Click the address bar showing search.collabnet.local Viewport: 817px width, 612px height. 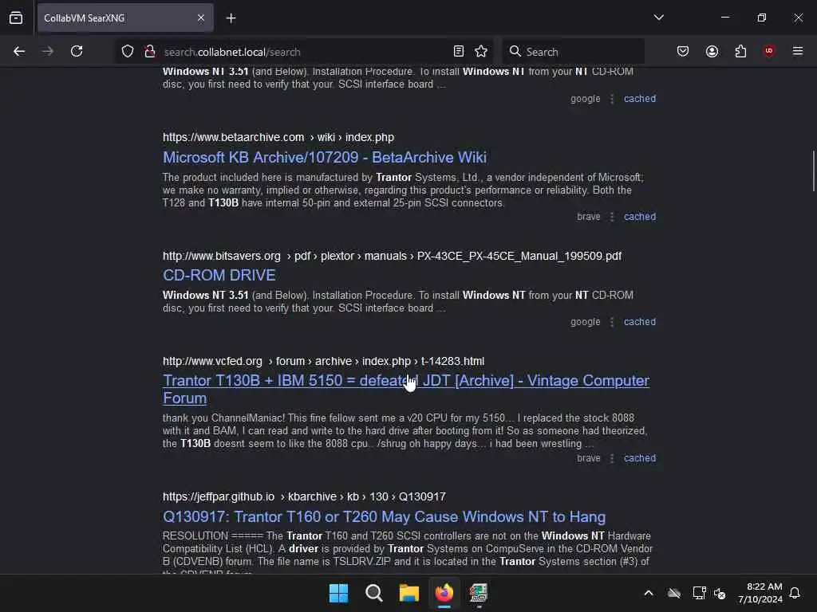coord(305,52)
